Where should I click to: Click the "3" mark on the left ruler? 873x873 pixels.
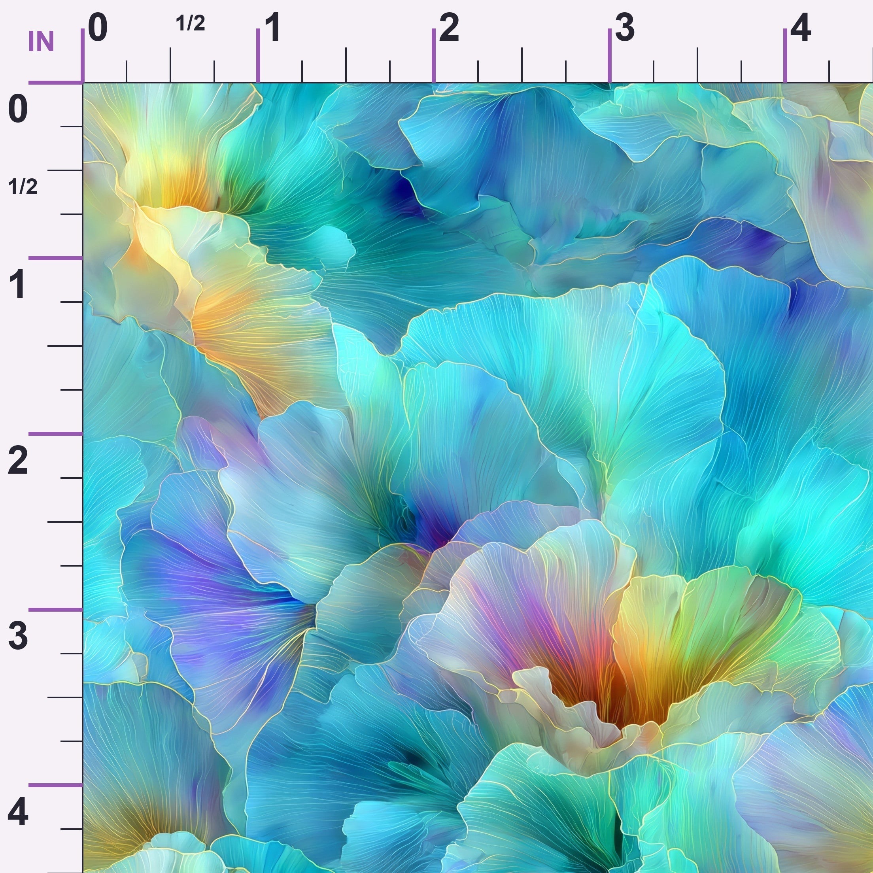point(18,636)
